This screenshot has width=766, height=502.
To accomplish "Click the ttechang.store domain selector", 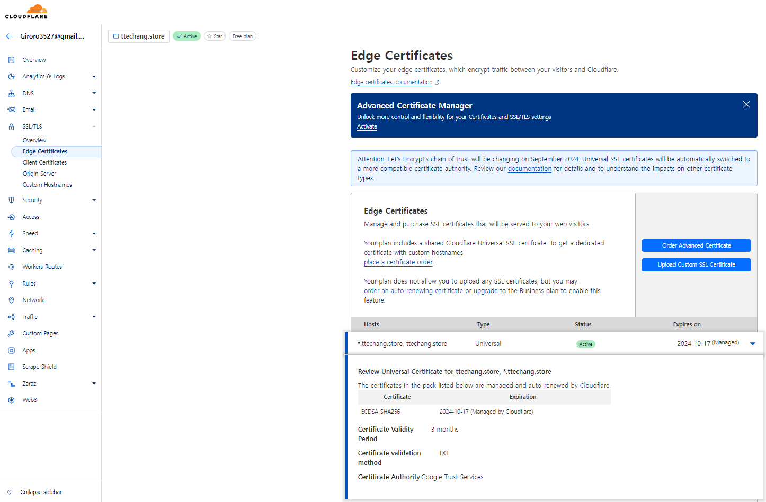I will [139, 36].
